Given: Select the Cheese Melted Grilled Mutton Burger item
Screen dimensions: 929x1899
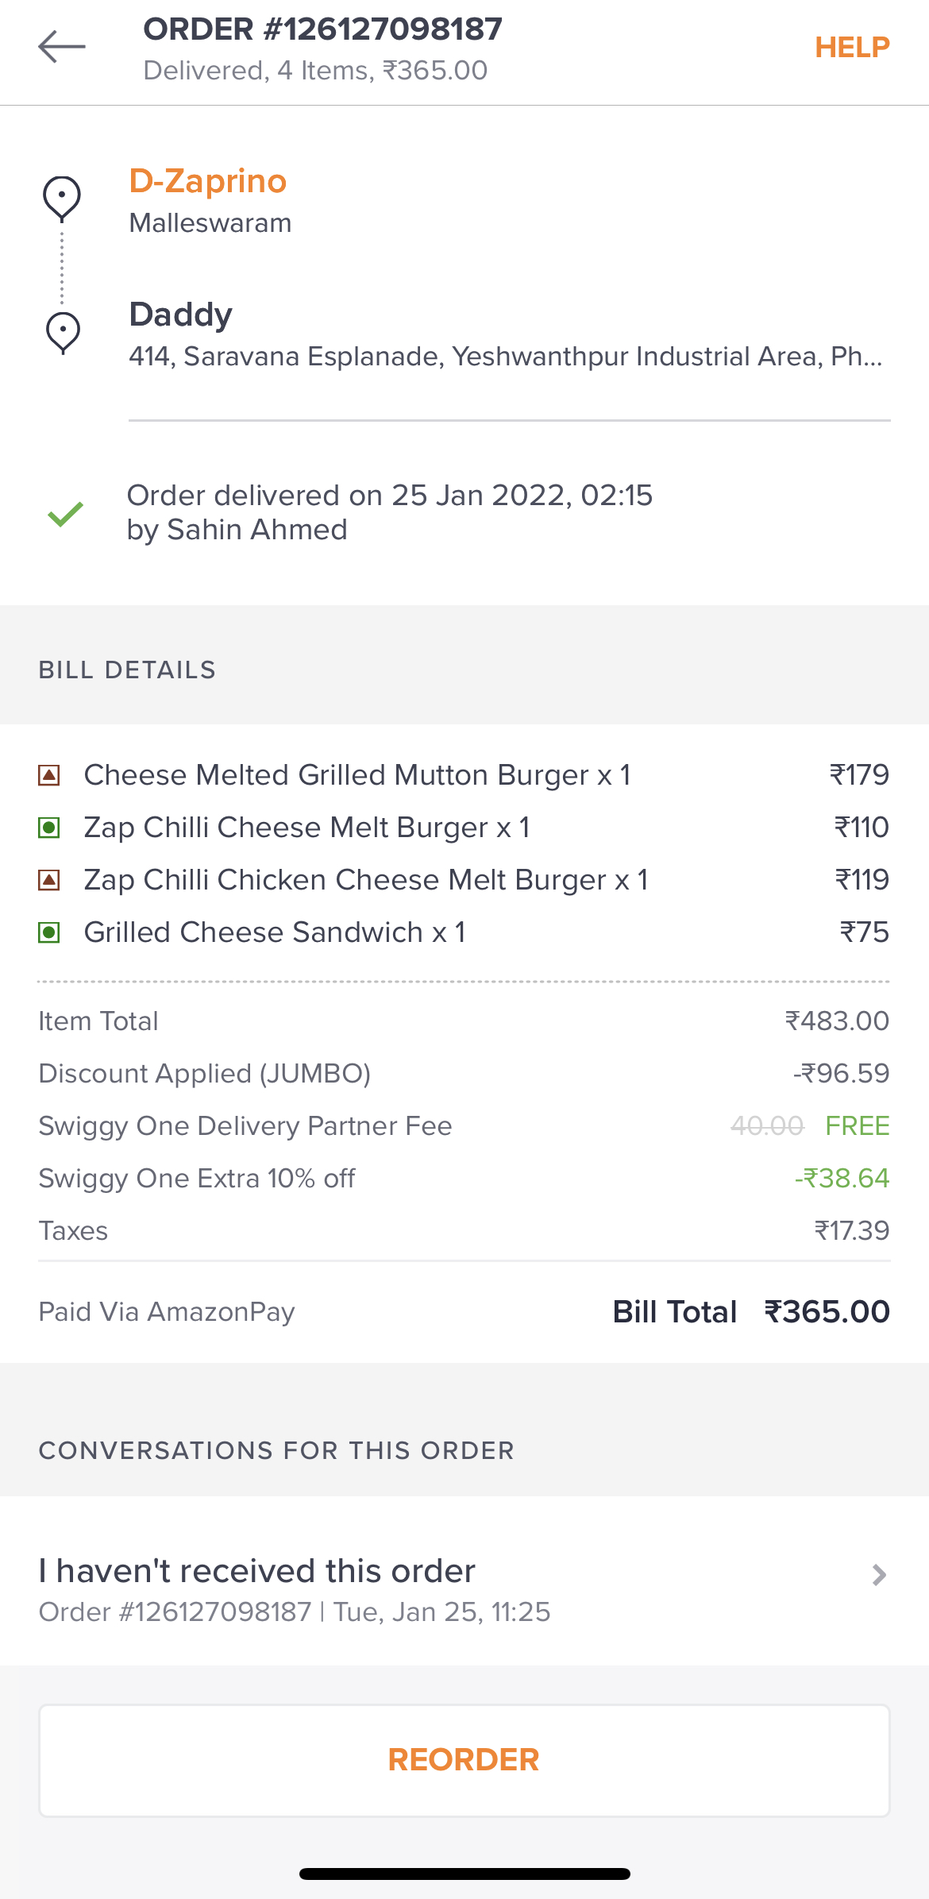Looking at the screenshot, I should pyautogui.click(x=357, y=775).
